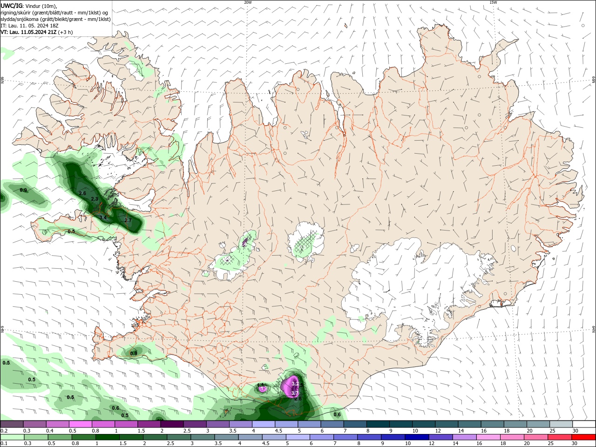The width and height of the screenshot is (596, 447).
Task: Click the dark purple 2 swatch in the snow legend
Action: tap(171, 424)
